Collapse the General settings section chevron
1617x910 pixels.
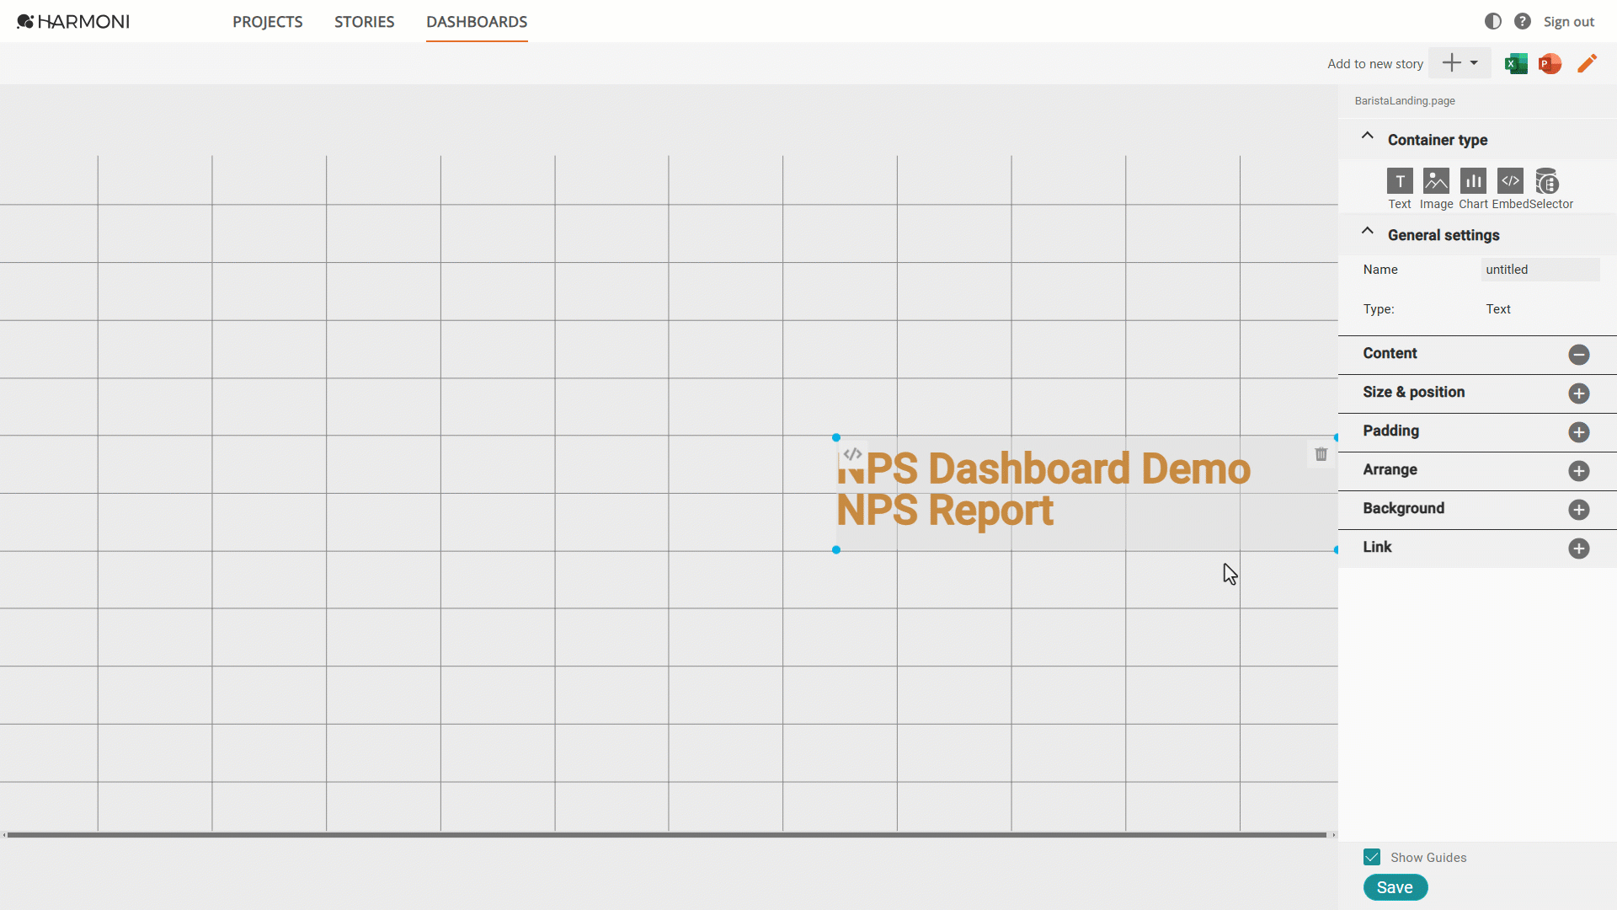click(x=1368, y=231)
